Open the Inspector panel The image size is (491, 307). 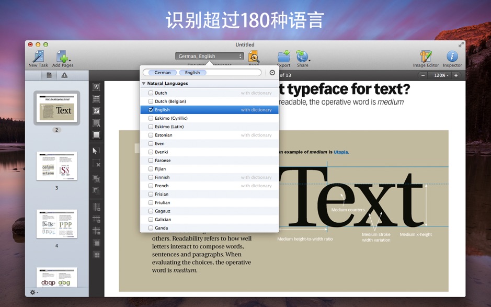tap(452, 58)
